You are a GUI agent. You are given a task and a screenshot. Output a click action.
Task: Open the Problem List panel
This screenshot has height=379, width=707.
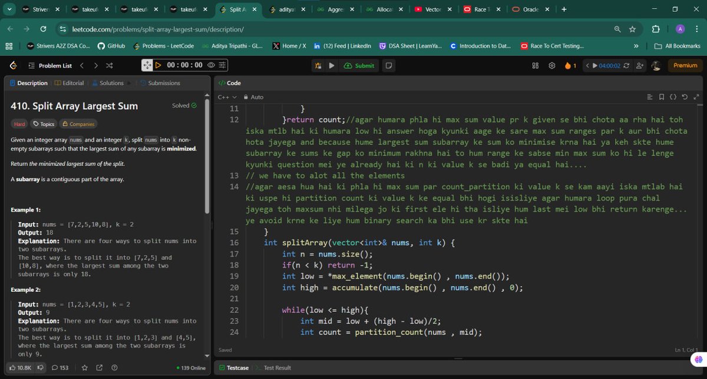click(x=50, y=65)
